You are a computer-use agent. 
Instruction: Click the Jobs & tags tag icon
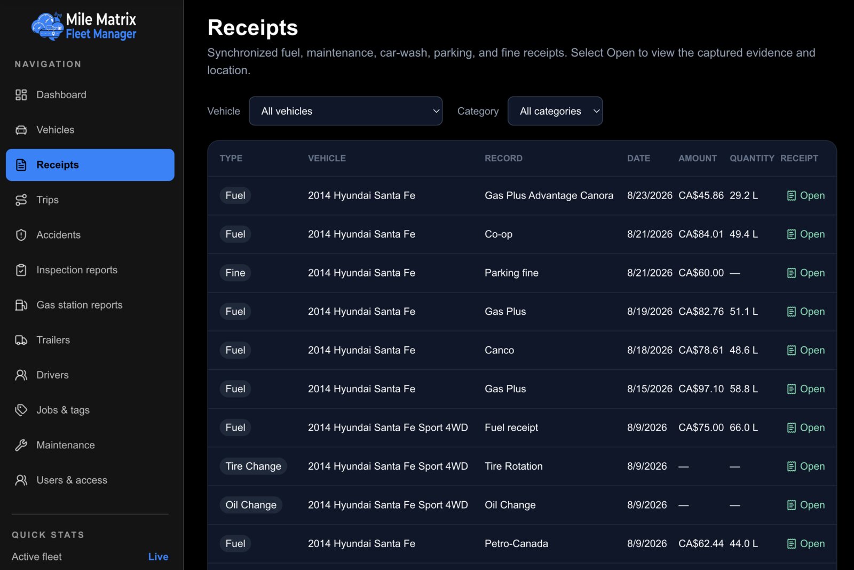[x=21, y=410]
